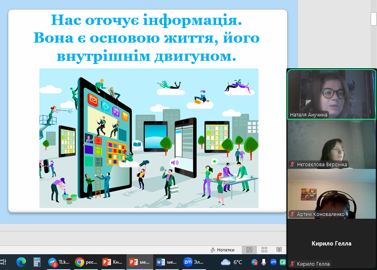Image resolution: width=377 pixels, height=270 pixels.
Task: Open Microsoft Edge from the taskbar
Action: tap(21, 262)
